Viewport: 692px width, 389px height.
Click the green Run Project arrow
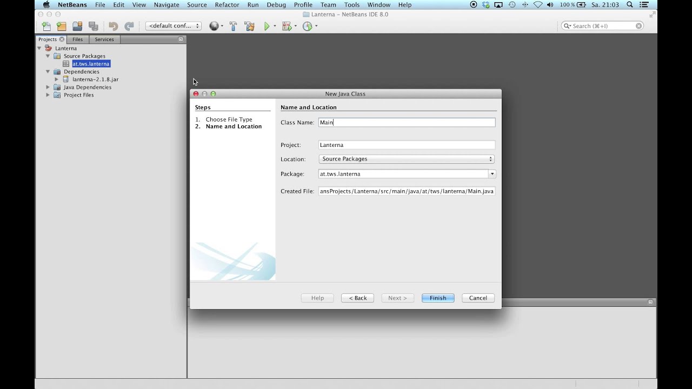coord(267,26)
